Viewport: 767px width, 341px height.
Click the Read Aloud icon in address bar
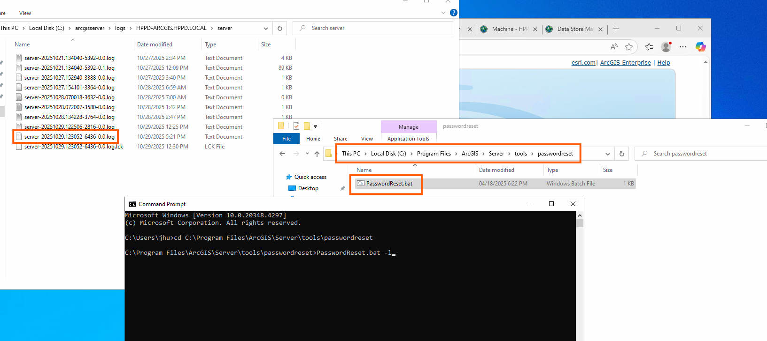(614, 47)
